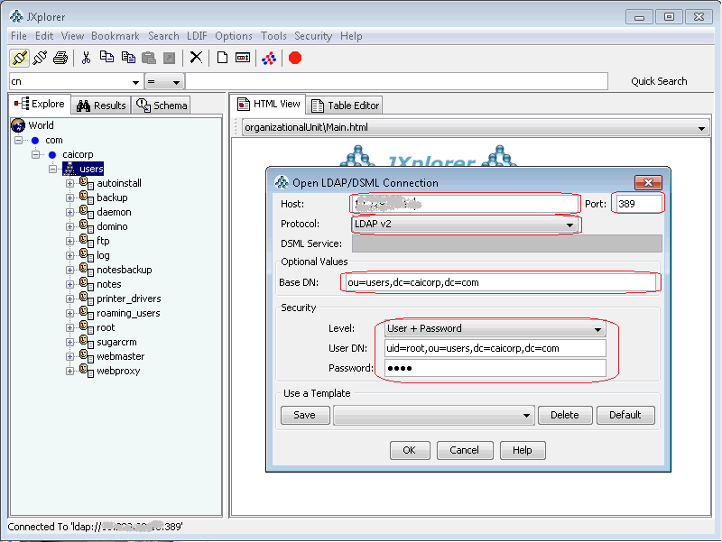Click Cancel in the connection dialog

click(x=464, y=450)
